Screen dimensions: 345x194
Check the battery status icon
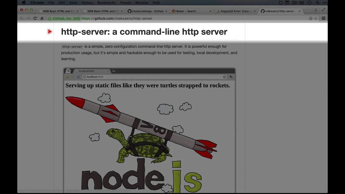pos(302,3)
